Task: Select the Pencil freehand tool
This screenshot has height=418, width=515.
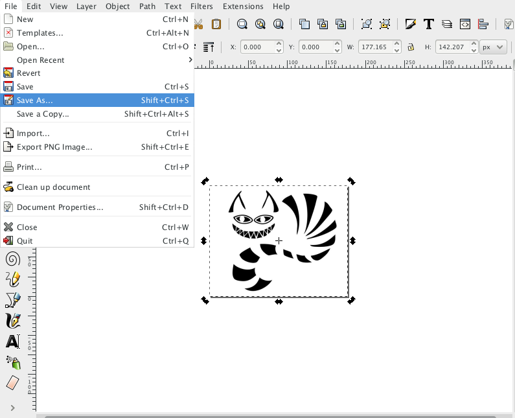Action: (x=13, y=279)
